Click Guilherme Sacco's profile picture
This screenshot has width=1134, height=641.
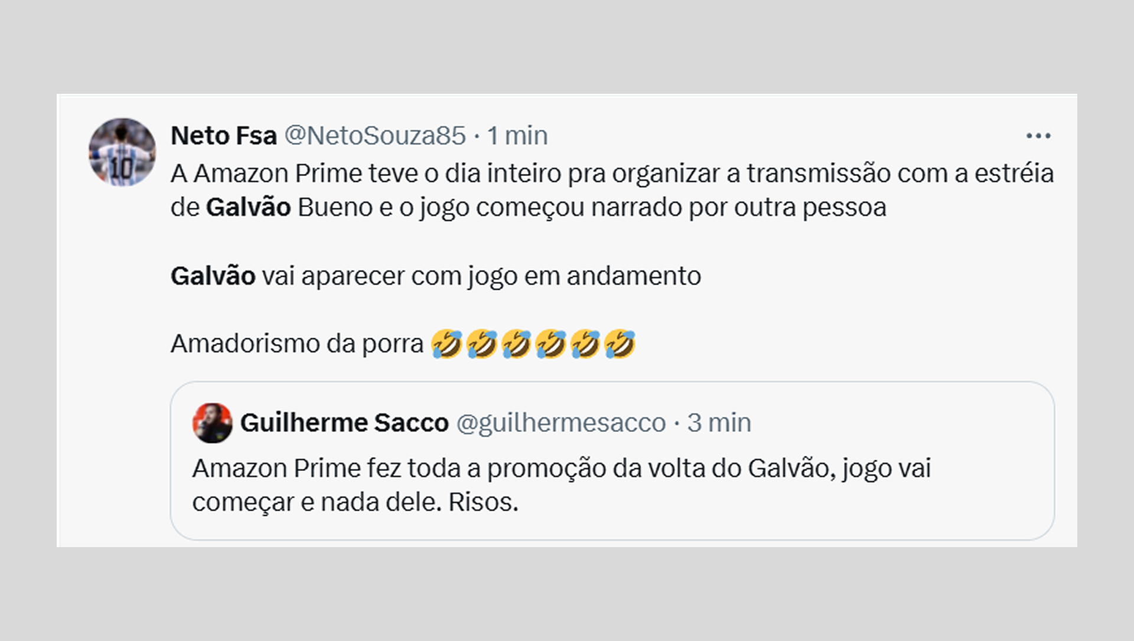(213, 423)
